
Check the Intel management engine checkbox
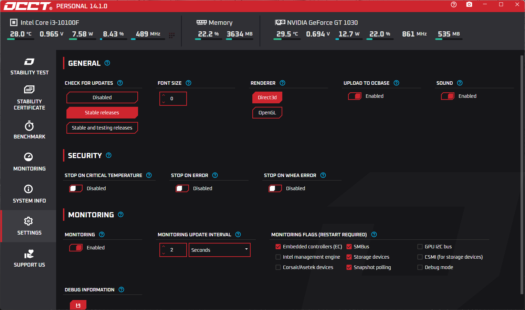(278, 257)
